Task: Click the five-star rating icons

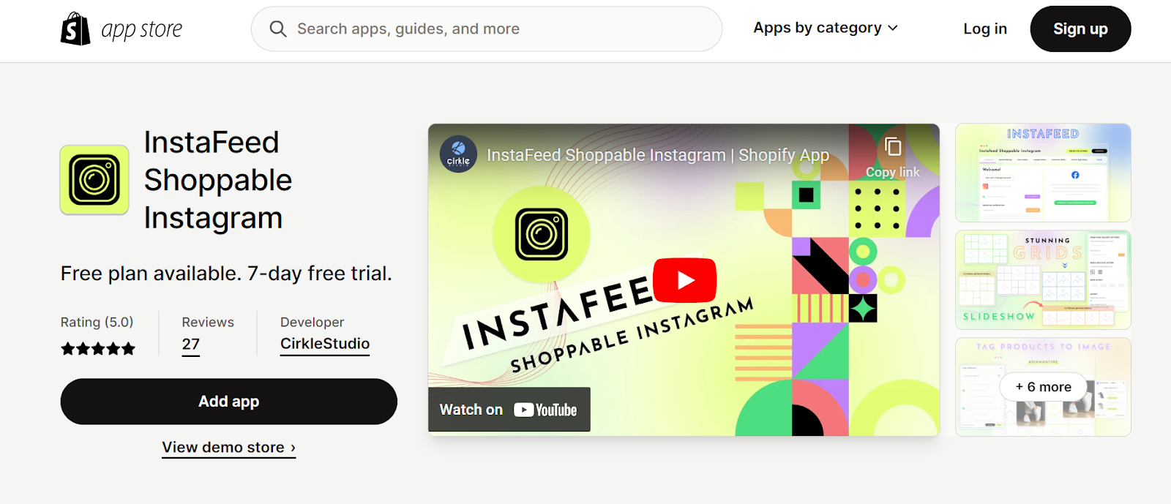Action: point(98,349)
